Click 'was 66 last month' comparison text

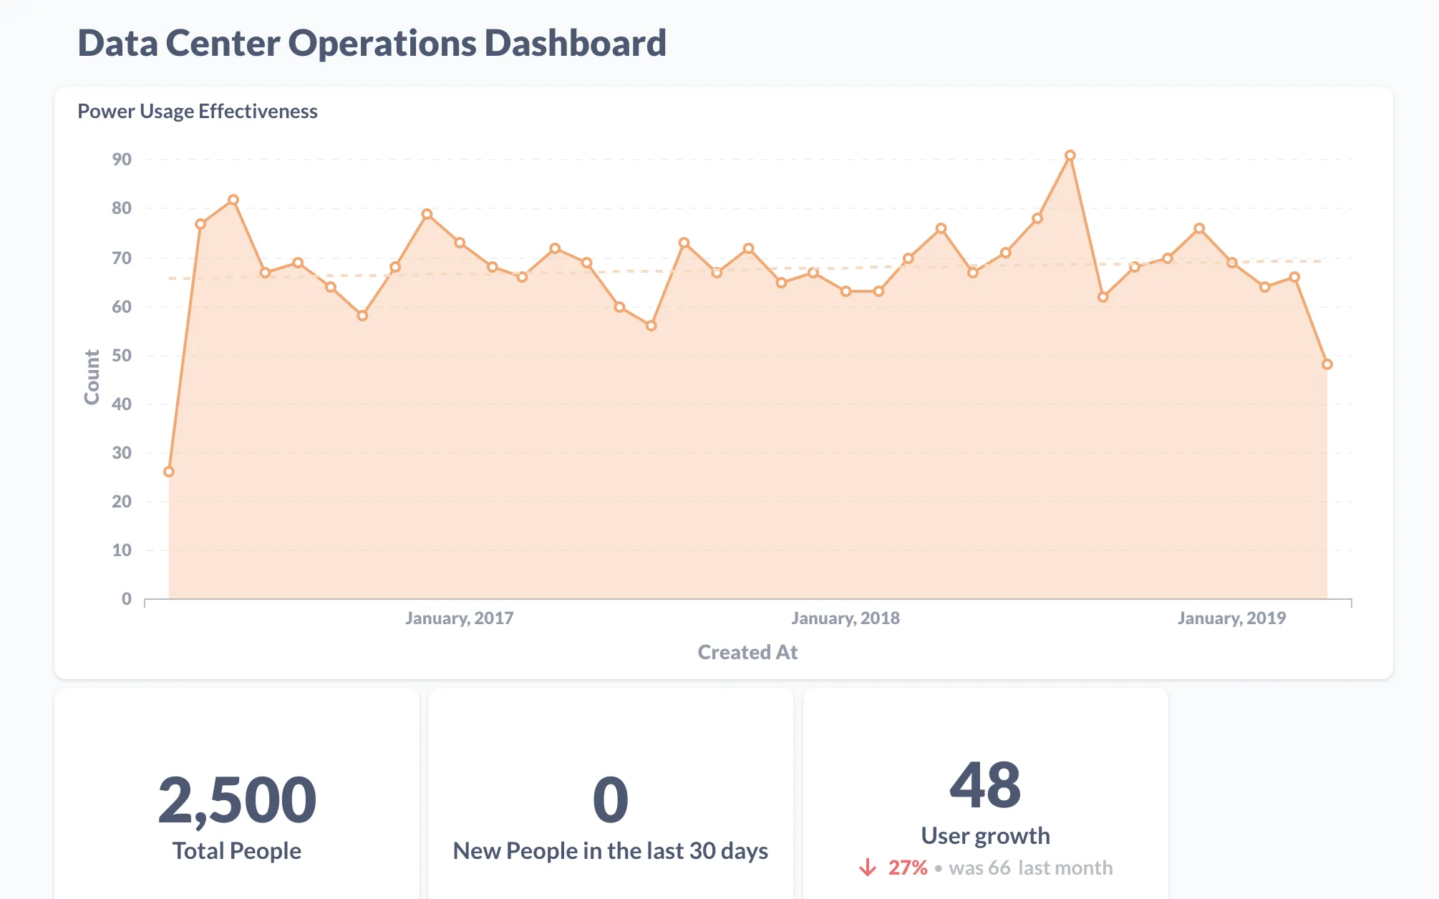(1031, 868)
